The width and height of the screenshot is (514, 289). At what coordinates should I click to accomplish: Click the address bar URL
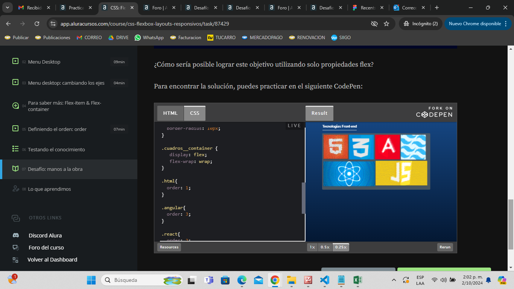[x=145, y=24]
